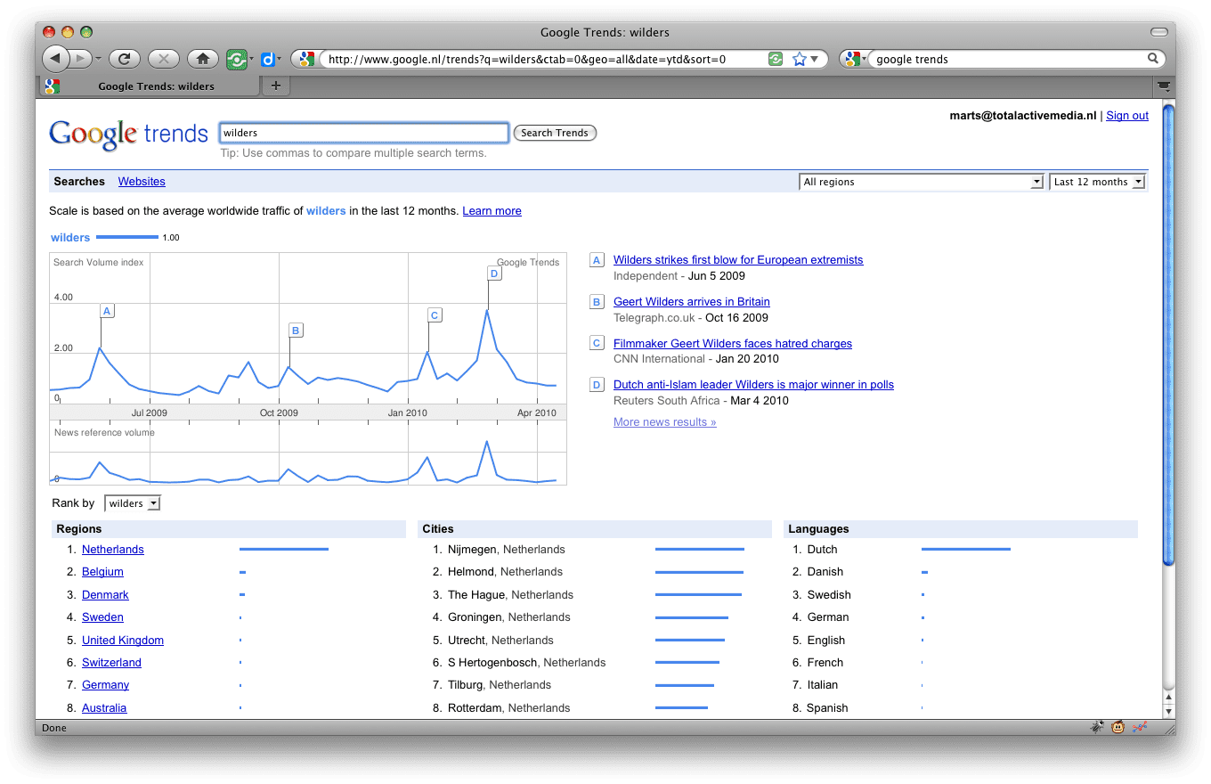
Task: Click the browser search box containing 'google trends'
Action: [x=1008, y=60]
